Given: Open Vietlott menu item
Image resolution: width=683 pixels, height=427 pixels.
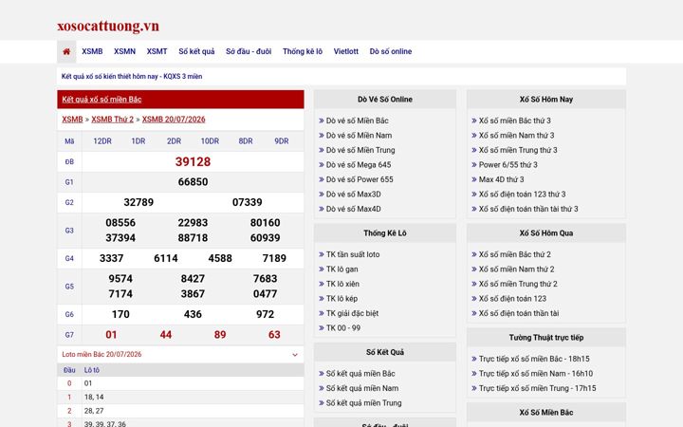Looking at the screenshot, I should [x=346, y=51].
